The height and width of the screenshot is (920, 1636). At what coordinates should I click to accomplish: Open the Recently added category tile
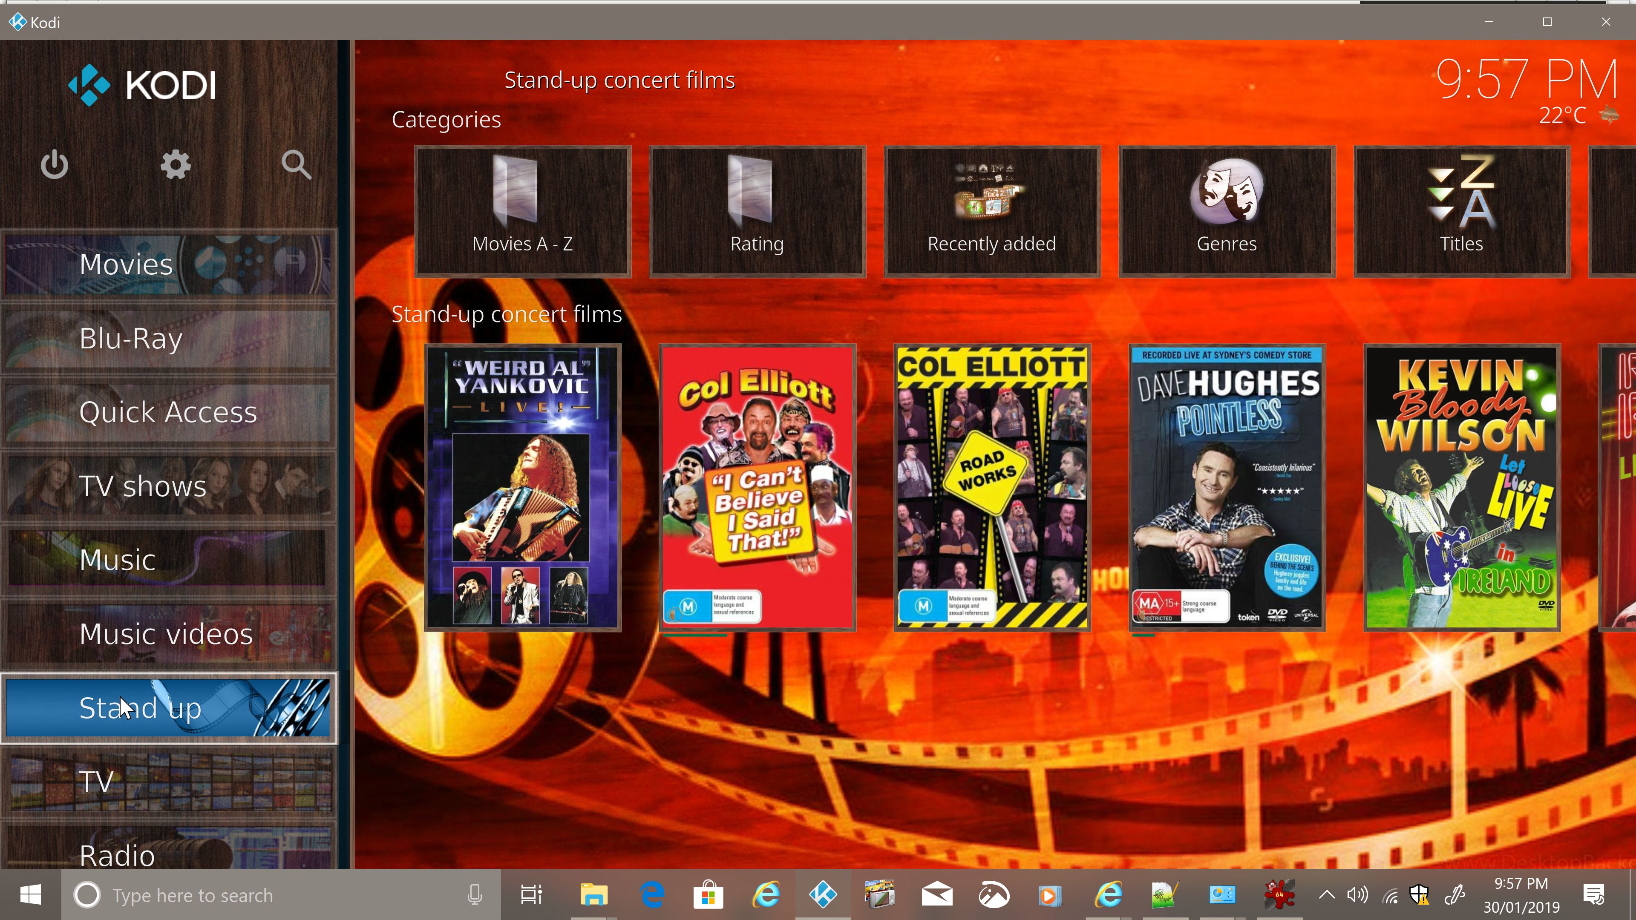(x=992, y=211)
